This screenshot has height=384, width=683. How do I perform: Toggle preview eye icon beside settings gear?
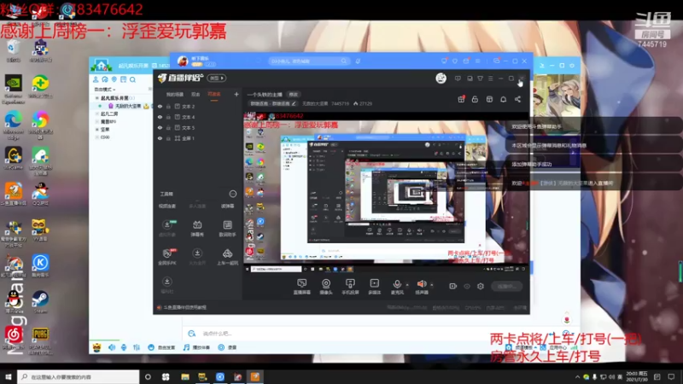coord(467,286)
